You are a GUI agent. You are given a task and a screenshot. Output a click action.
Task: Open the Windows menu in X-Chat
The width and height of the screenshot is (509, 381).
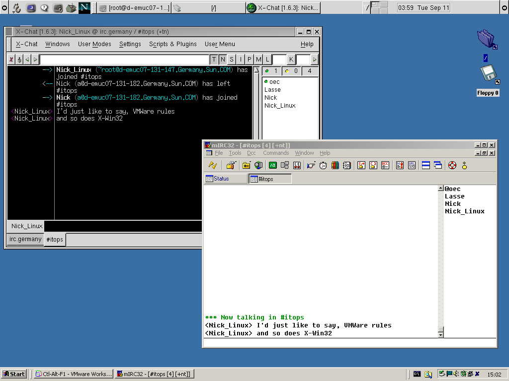click(58, 44)
